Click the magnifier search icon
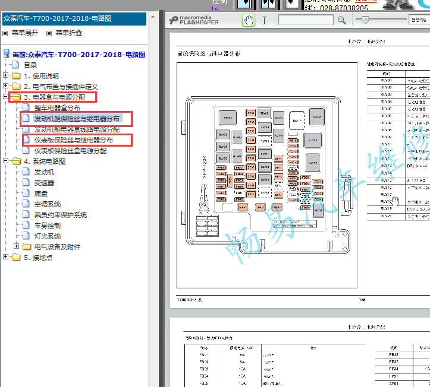 (341, 20)
